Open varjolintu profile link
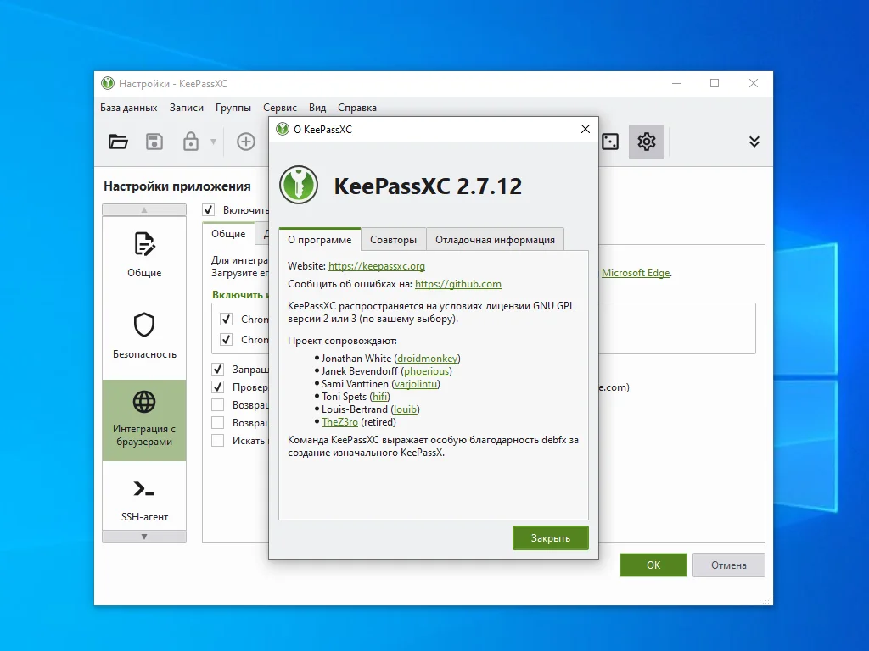The height and width of the screenshot is (651, 869). pyautogui.click(x=416, y=384)
